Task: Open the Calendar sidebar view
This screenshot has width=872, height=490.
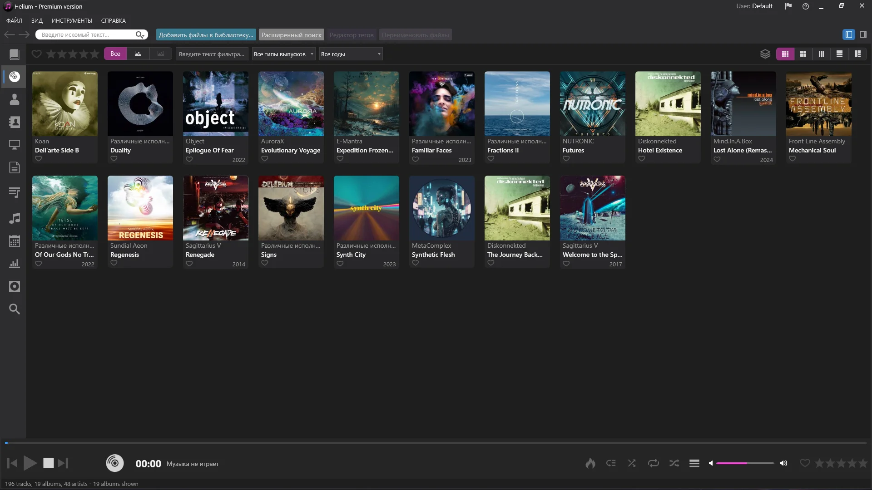Action: tap(15, 241)
